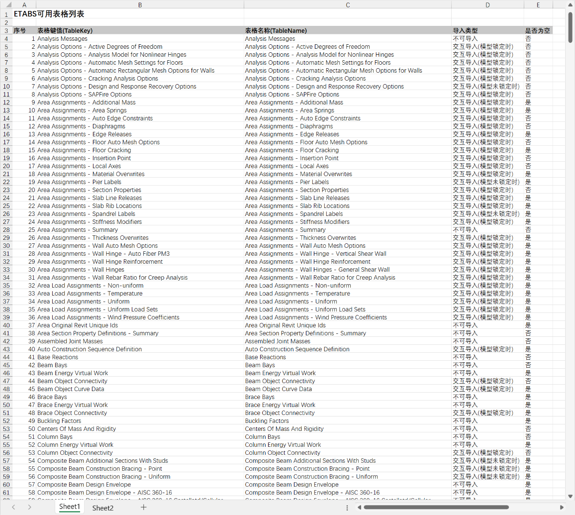
Task: Go to previous sheet arrow
Action: click(x=13, y=508)
